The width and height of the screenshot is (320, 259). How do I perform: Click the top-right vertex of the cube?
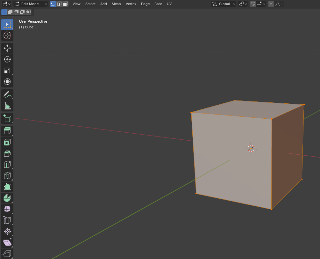click(304, 105)
